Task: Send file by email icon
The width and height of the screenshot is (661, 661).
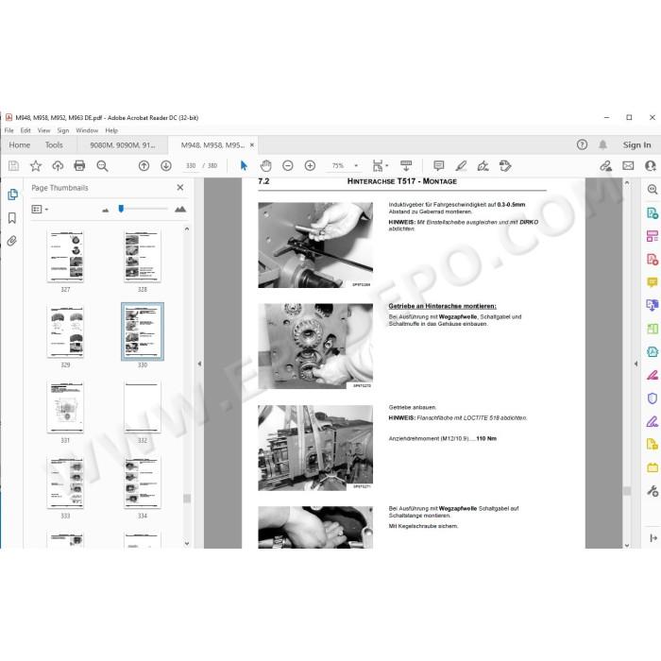Action: tap(628, 165)
